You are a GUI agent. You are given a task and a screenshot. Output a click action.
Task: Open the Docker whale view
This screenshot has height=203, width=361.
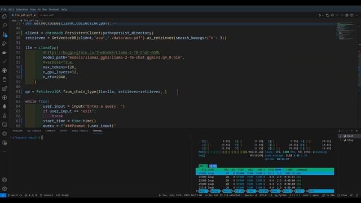point(5,52)
